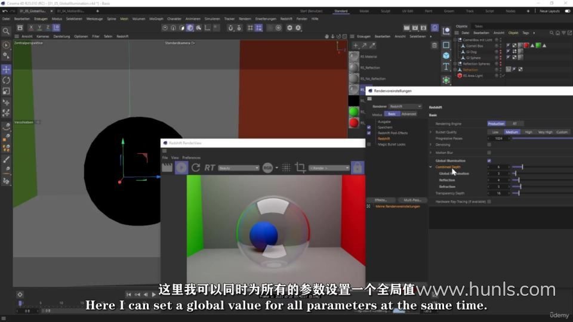573x322 pixels.
Task: Set Bucket Quality to Very High
Action: coord(545,132)
